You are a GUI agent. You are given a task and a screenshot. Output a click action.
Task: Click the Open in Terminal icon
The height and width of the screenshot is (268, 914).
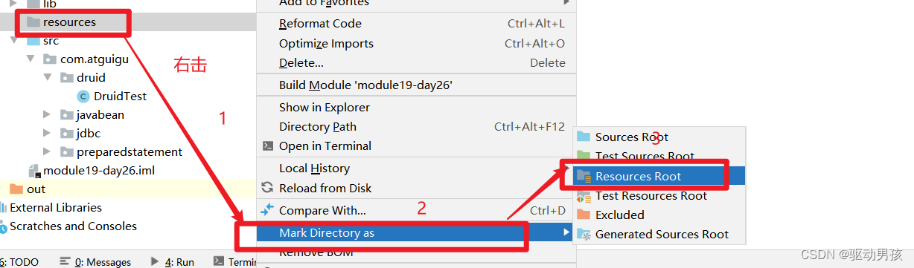coord(267,146)
